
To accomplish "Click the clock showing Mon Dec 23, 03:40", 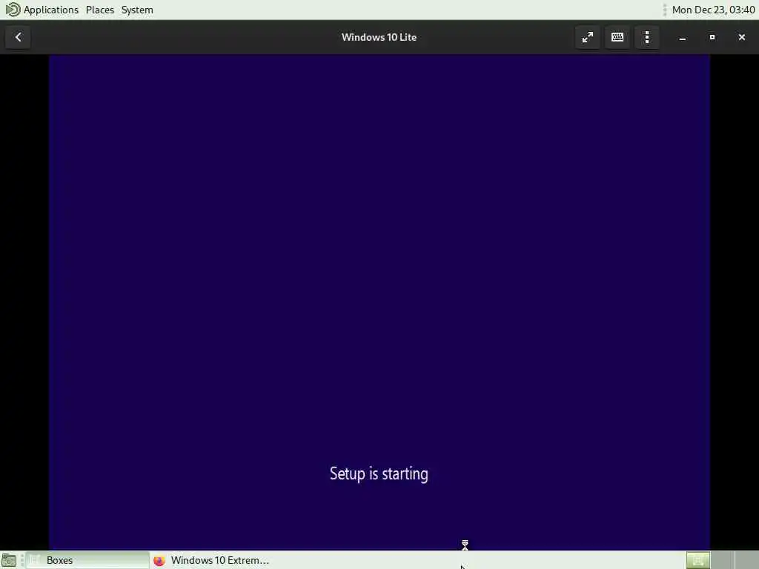I will [x=713, y=10].
